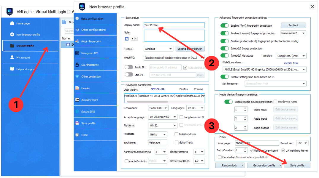Screen dimensions: 319x178
Task: Click the Display name field with Test Profile
Action: point(174,25)
